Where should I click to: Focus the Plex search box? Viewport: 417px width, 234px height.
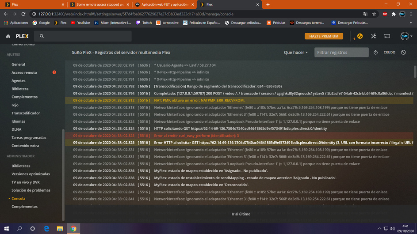[83, 36]
